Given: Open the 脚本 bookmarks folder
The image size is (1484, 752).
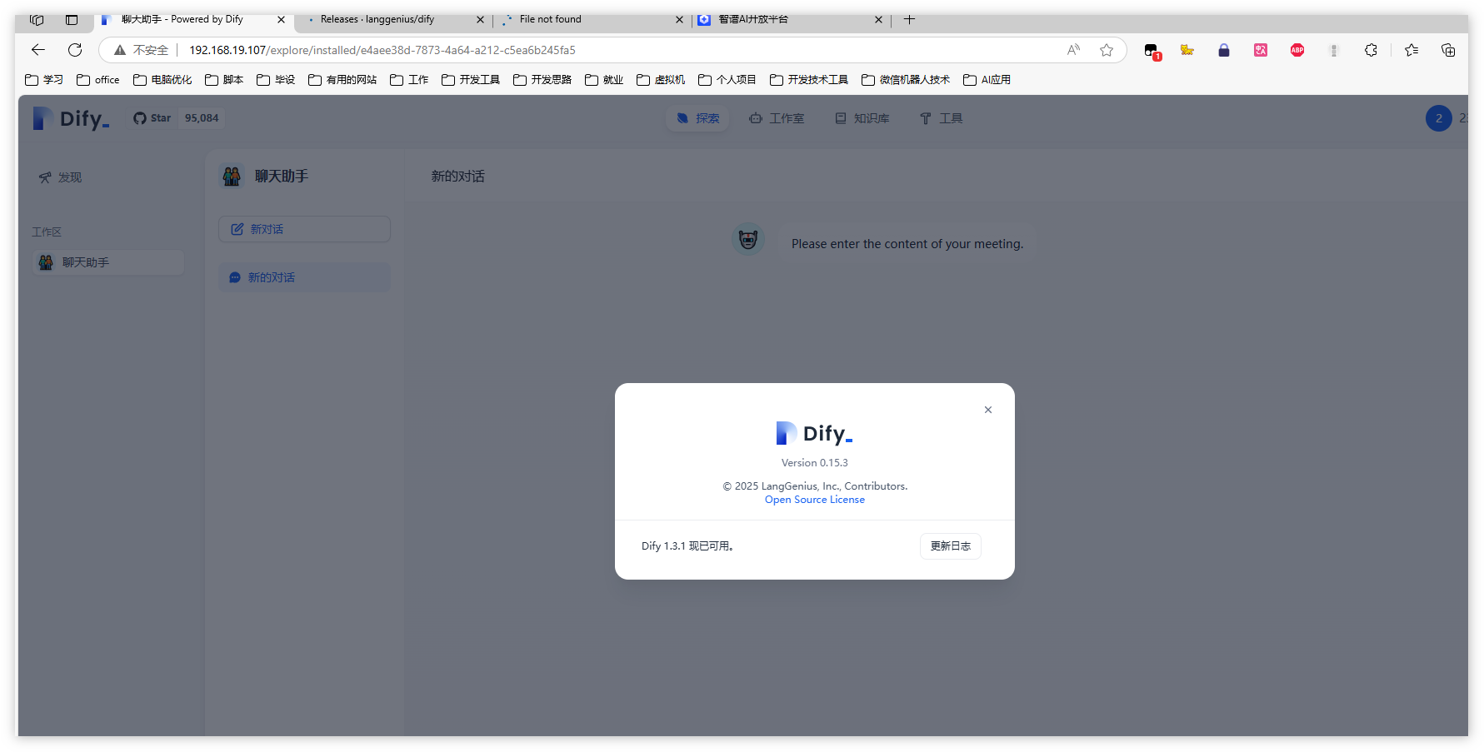Looking at the screenshot, I should coord(224,80).
